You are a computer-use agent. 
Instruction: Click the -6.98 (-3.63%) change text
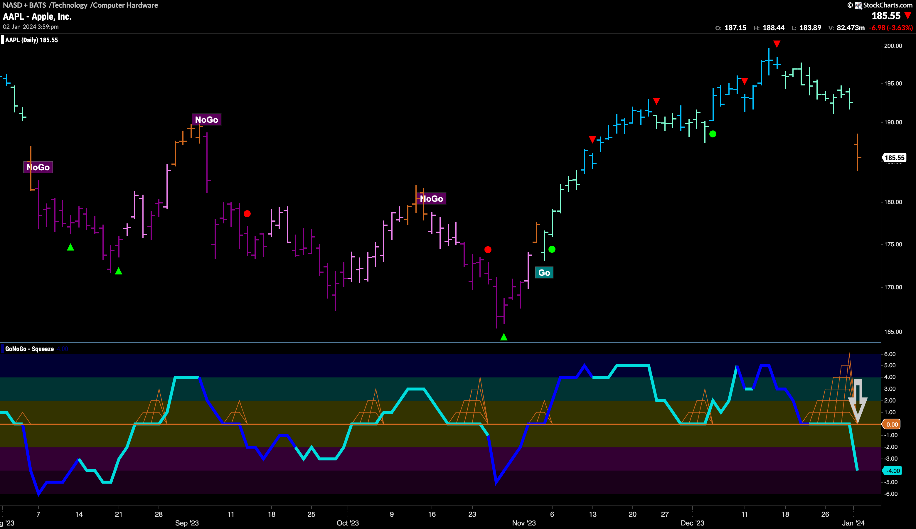890,28
